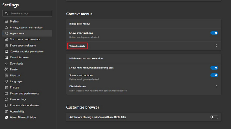Disable Show mini menu when selecting text
Image resolution: width=231 pixels, height=129 pixels.
tap(214, 68)
